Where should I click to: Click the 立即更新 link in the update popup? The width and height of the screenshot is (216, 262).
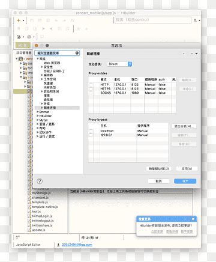coord(157,231)
